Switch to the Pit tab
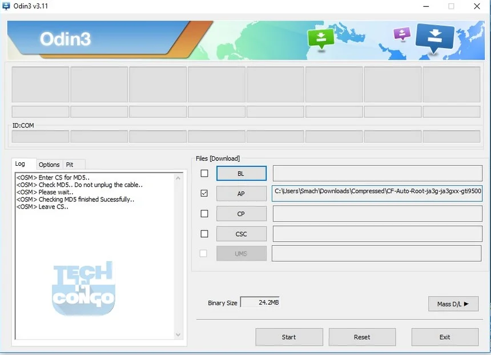This screenshot has width=491, height=355. coord(71,165)
